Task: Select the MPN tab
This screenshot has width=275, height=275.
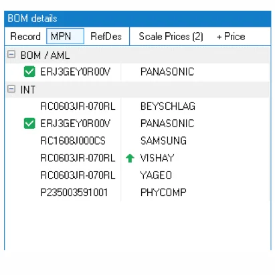Action: [x=65, y=36]
